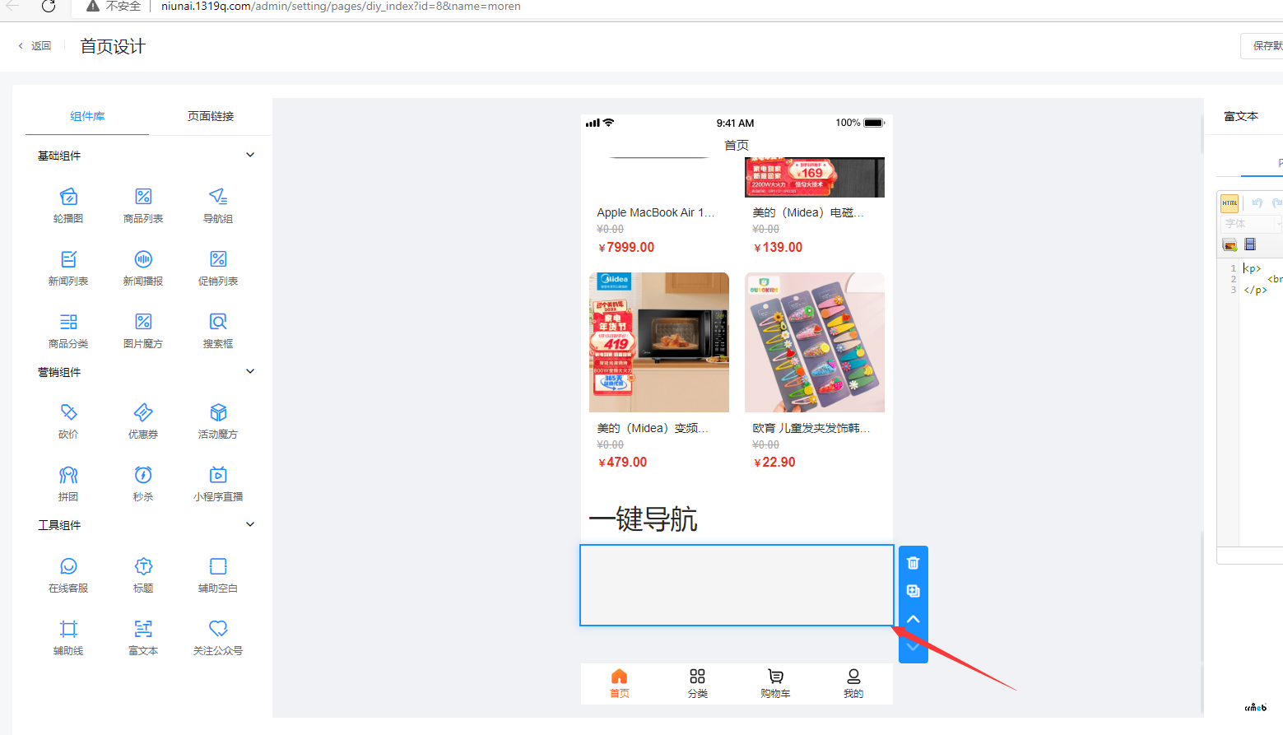Collapse the 营销组件 section

pyautogui.click(x=250, y=371)
